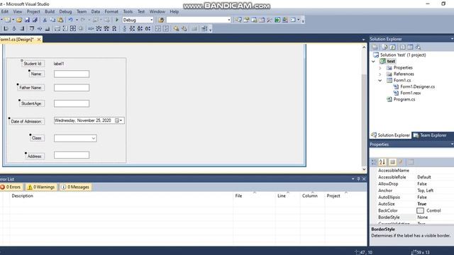Click the Name text box on the form
This screenshot has height=255, width=454.
[x=72, y=74]
